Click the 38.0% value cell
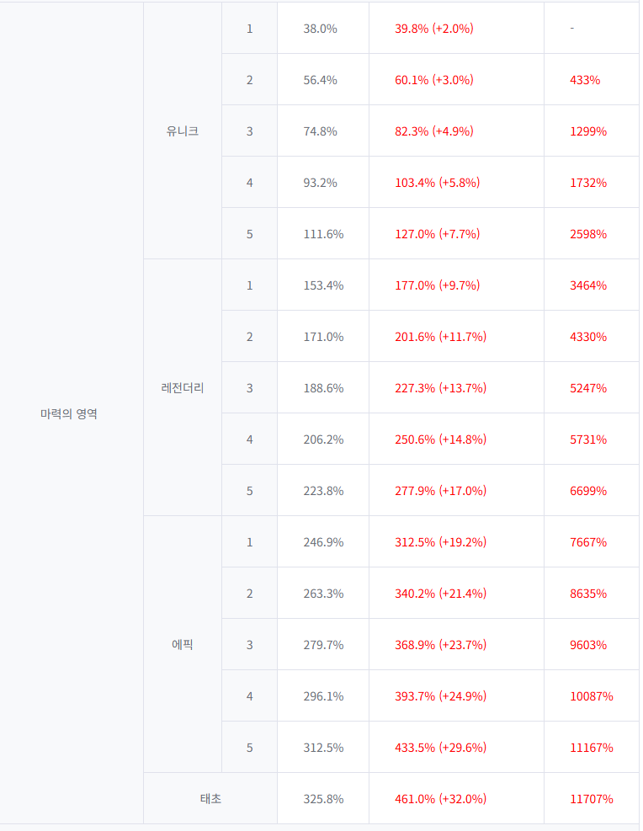Image resolution: width=643 pixels, height=831 pixels. 321,29
